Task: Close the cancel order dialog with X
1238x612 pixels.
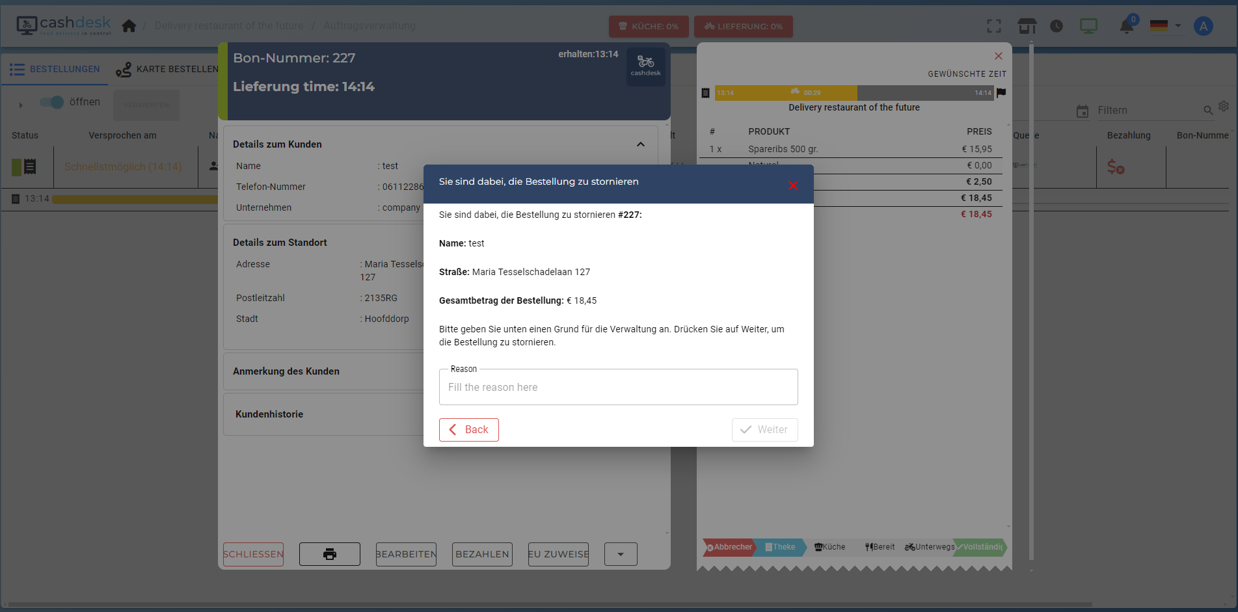Action: click(792, 185)
